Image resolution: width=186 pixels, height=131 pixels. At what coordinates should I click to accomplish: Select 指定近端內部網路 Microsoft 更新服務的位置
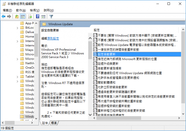coord(127,59)
